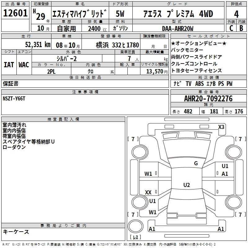
Task: Click the mileage value 52,351 km
Action: click(x=34, y=44)
